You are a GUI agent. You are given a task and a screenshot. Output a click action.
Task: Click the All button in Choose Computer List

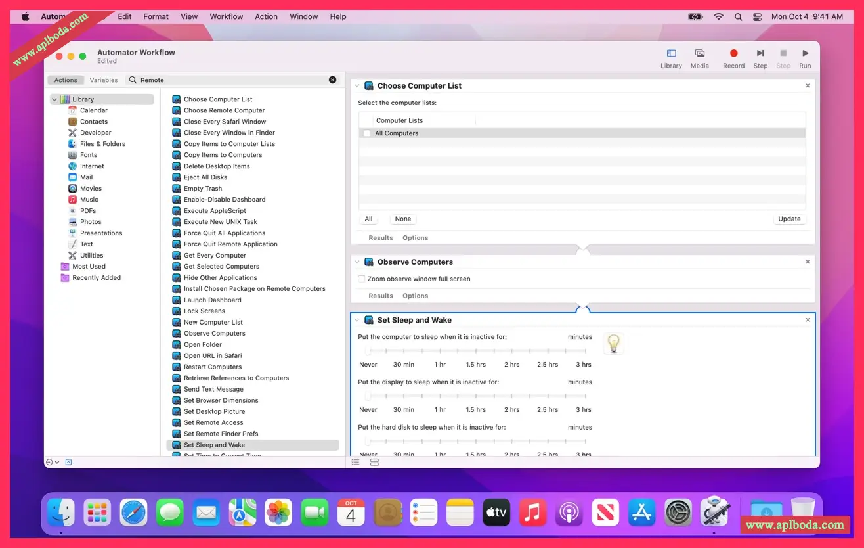[x=368, y=219]
